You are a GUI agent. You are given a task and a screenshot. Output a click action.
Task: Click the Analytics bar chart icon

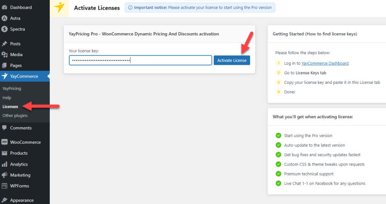(x=5, y=164)
